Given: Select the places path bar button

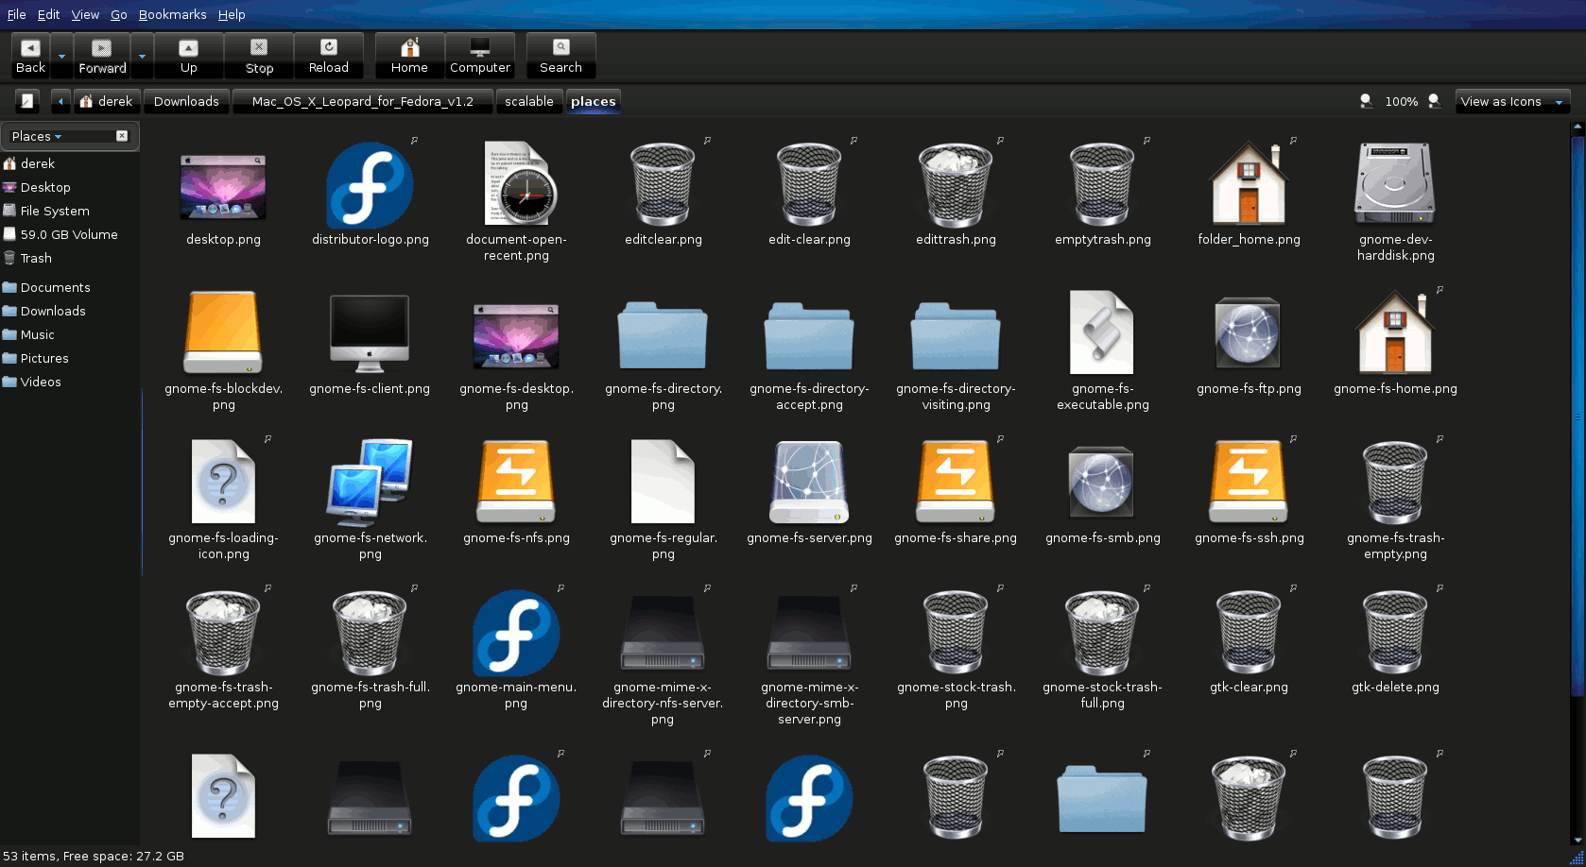Looking at the screenshot, I should [x=594, y=101].
